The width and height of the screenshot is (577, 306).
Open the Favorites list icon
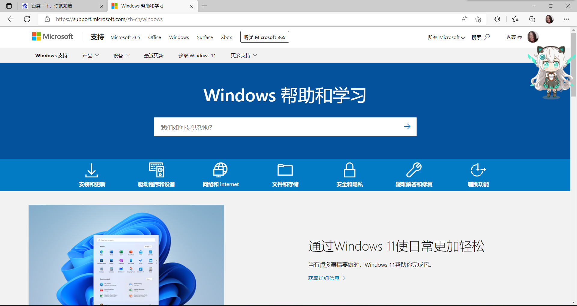point(515,19)
